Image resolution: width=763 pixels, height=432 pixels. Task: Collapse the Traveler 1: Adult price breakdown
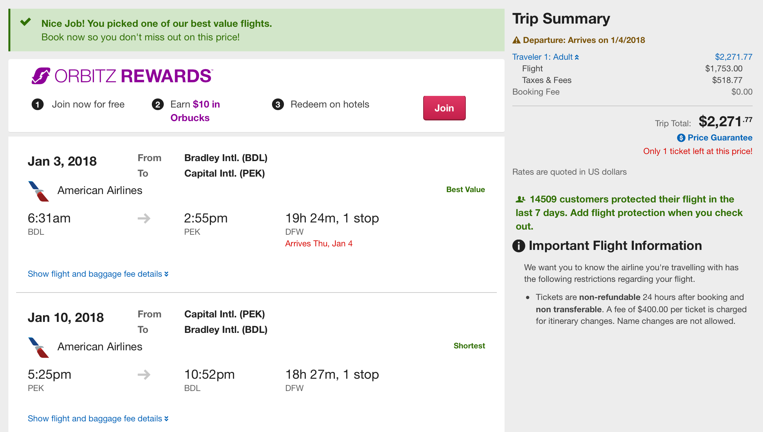point(545,57)
